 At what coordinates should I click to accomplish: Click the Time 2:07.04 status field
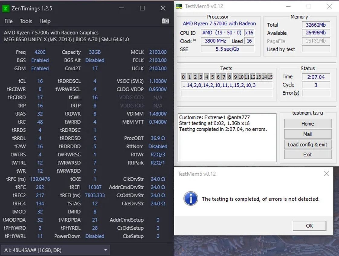click(x=316, y=77)
